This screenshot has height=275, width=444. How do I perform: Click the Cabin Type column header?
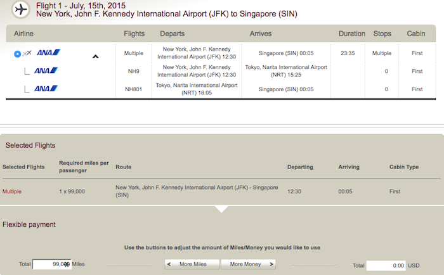[x=404, y=167]
